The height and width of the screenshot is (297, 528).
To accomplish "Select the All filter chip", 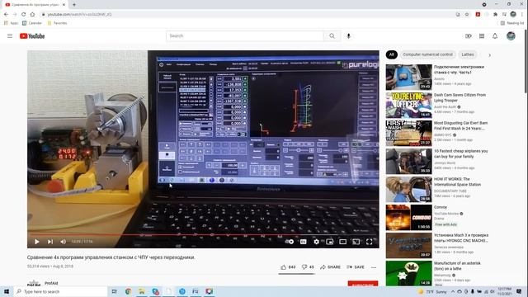I will click(391, 54).
